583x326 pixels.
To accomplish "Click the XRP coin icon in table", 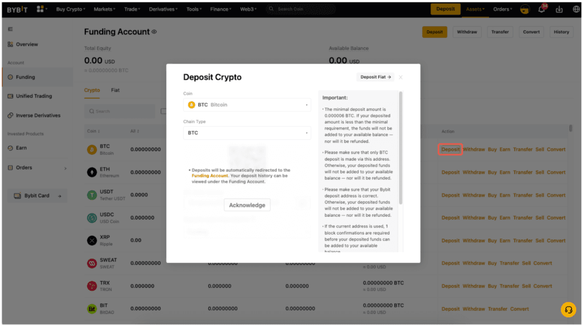I will [92, 241].
